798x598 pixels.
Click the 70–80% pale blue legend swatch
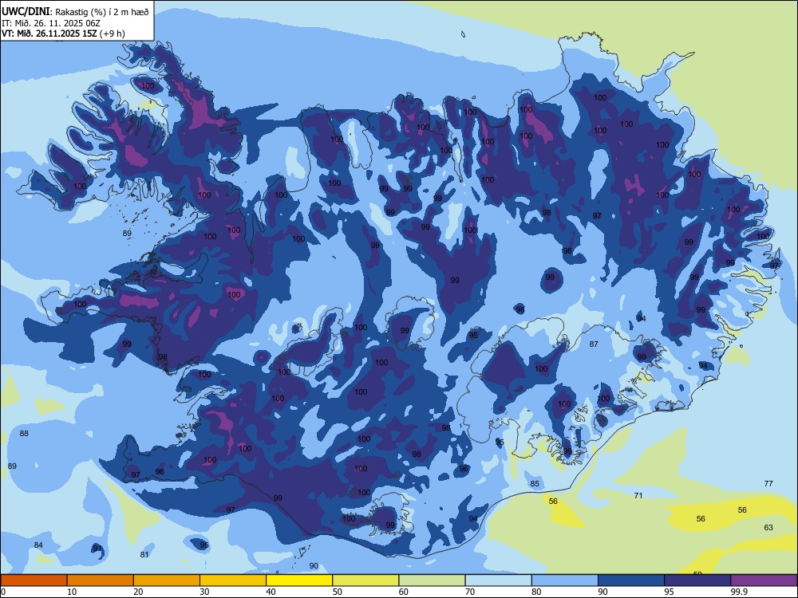click(498, 580)
